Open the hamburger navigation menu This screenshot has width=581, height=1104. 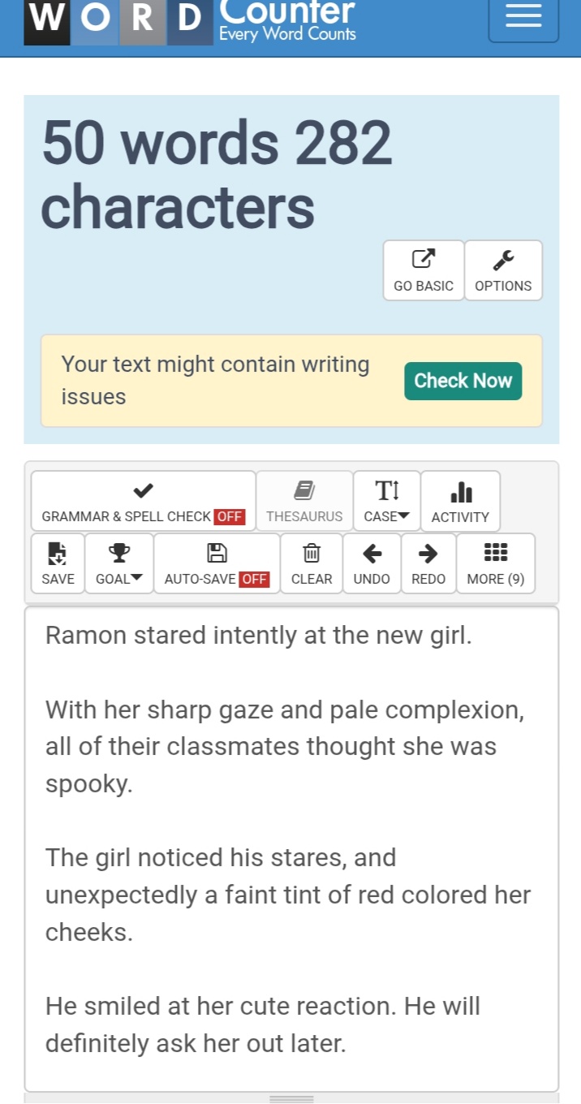click(x=523, y=16)
